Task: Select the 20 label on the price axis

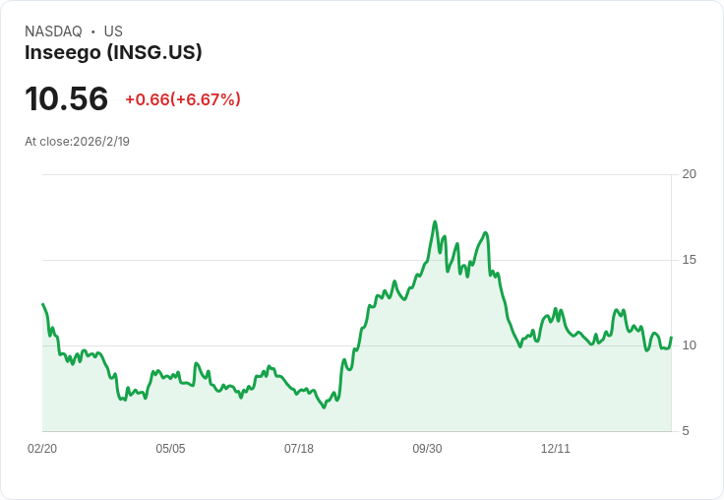Action: pyautogui.click(x=690, y=174)
